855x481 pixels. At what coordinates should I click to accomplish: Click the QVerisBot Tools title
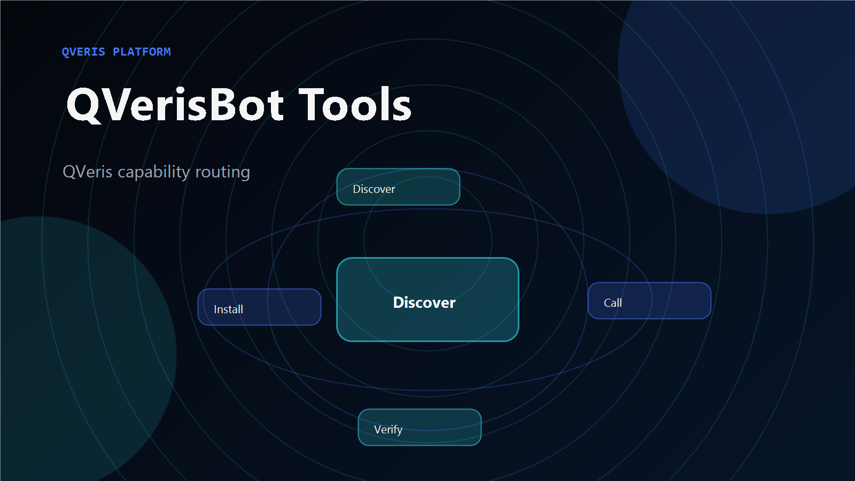[239, 105]
